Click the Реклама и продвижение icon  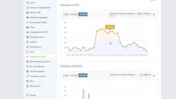[28, 8]
